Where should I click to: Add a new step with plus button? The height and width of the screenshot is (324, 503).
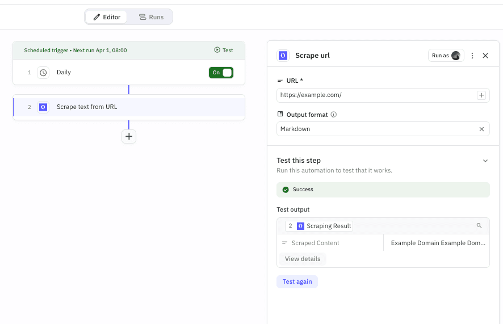point(129,137)
